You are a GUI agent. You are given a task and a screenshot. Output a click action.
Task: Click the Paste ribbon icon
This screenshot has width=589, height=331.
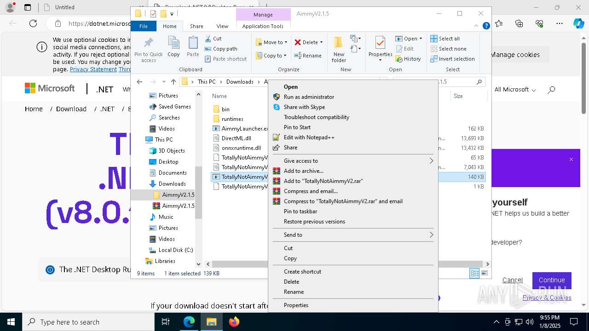pos(193,43)
